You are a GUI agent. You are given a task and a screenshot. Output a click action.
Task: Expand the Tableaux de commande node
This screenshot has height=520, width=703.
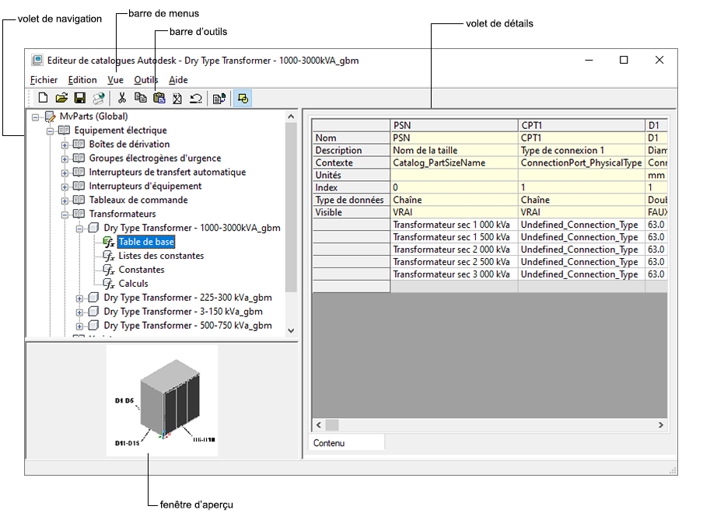click(65, 201)
